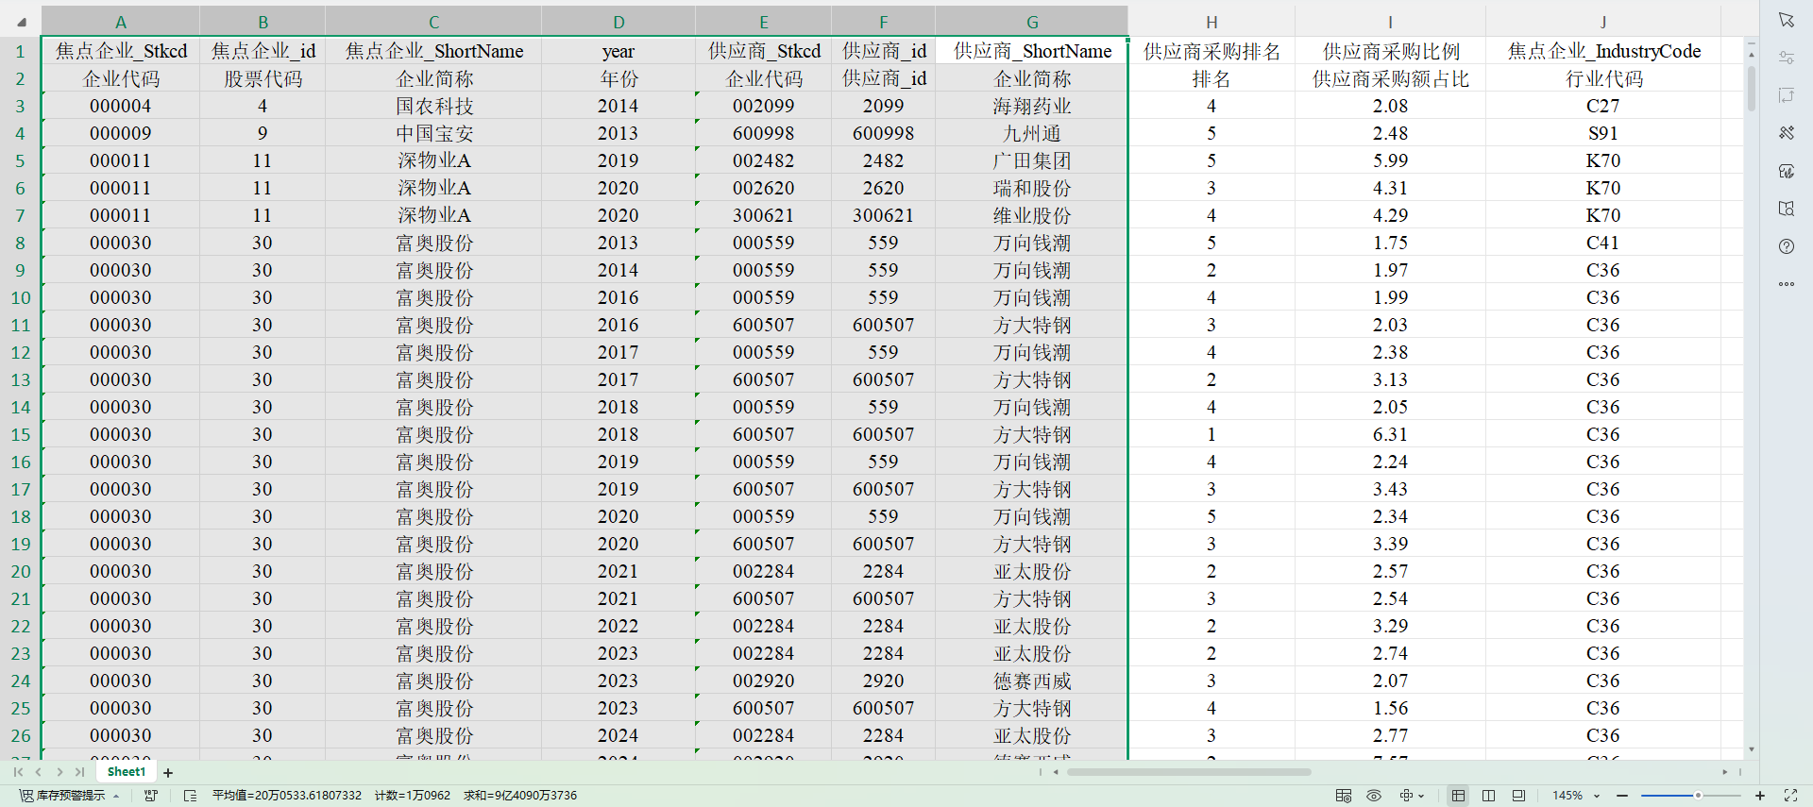Open the reading mode crosshair dropdown arrow

coord(1421,796)
